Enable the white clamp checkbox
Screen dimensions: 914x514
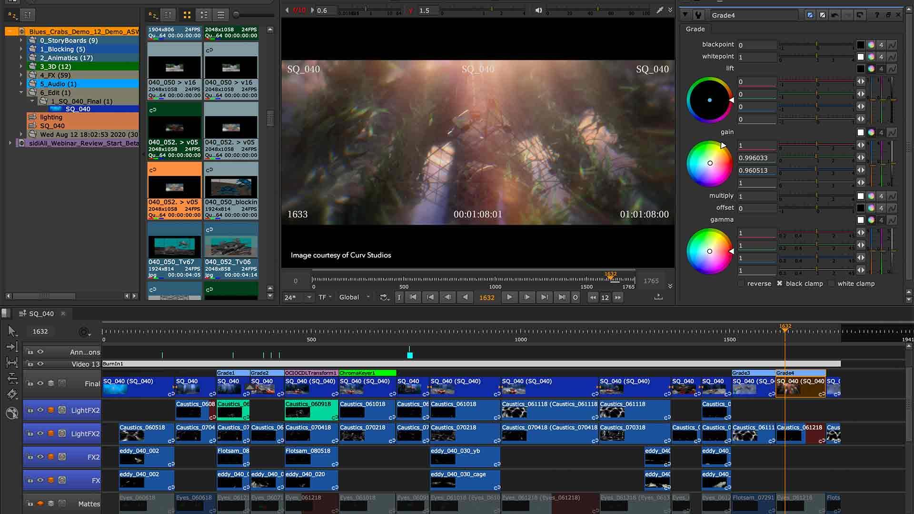(x=832, y=284)
